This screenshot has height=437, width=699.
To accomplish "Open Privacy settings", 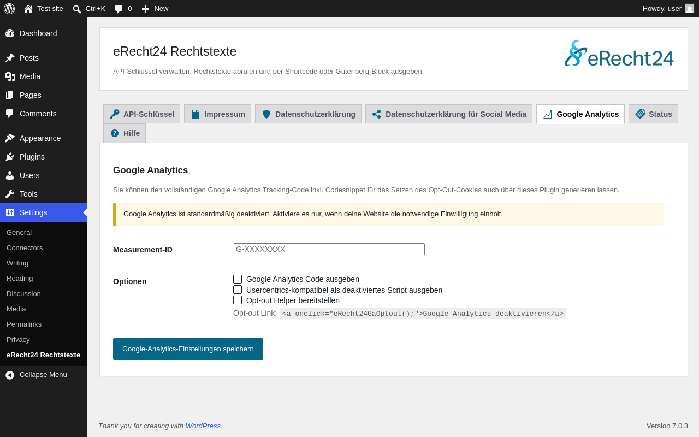I will 18,339.
